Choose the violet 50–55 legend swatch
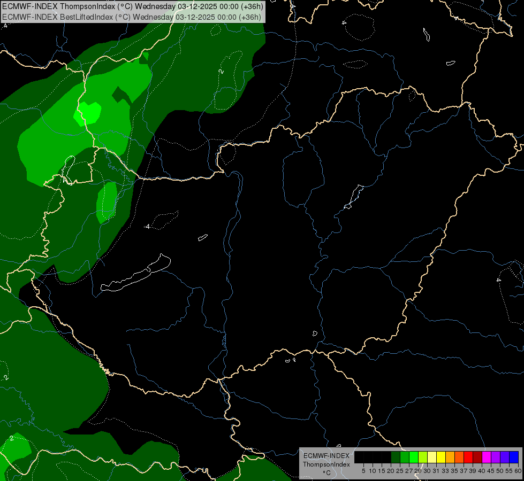 tap(505, 457)
